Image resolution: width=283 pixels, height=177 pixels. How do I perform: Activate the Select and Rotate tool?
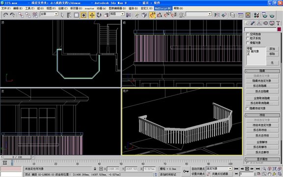(x=99, y=15)
